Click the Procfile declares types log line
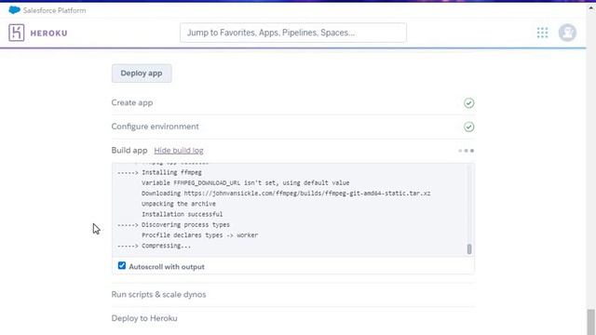This screenshot has height=335, width=596. [200, 235]
